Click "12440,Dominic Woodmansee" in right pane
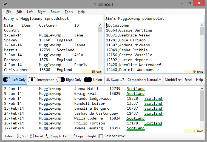207x142 pixels. click(132, 70)
